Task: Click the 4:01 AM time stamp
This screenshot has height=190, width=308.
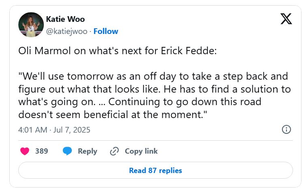Action: [34, 130]
